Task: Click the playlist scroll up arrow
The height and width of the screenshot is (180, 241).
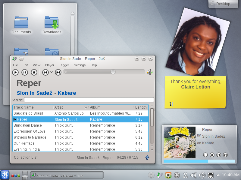Action: (x=152, y=106)
